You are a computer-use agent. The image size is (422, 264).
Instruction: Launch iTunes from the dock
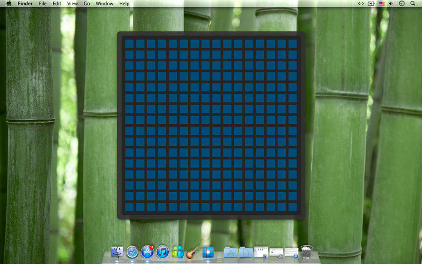[162, 252]
